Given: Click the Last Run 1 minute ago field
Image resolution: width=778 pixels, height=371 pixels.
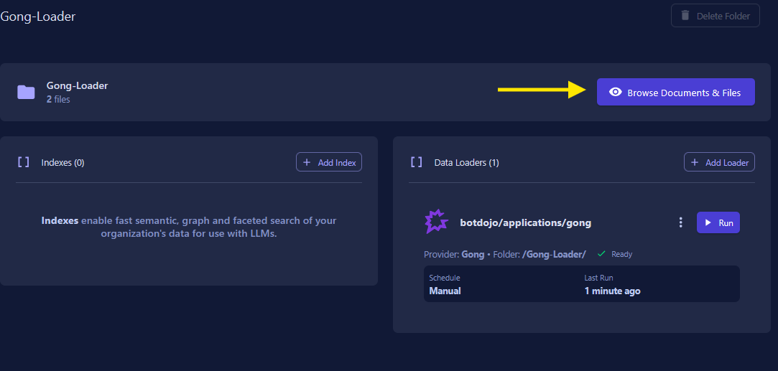Looking at the screenshot, I should click(612, 285).
